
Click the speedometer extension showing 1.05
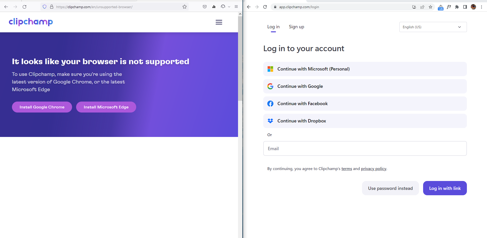441,7
